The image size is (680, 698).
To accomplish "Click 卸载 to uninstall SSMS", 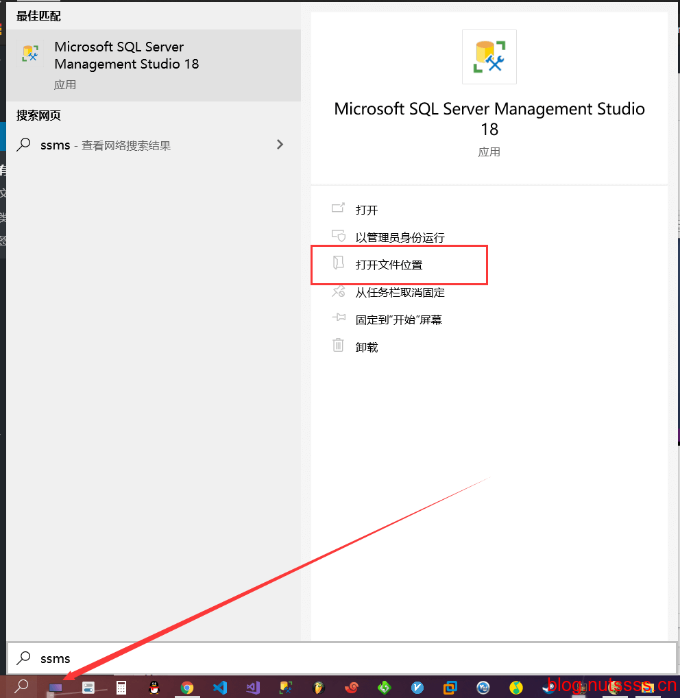I will coord(367,347).
